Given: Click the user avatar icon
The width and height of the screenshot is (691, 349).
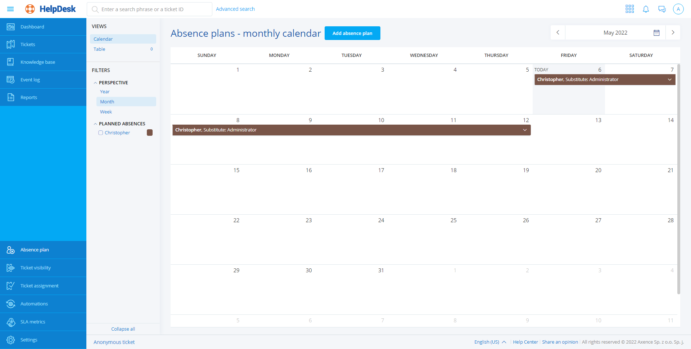Looking at the screenshot, I should click(678, 9).
